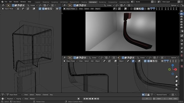The height and width of the screenshot is (103, 184).
Task: Open the File menu
Action: (6, 2)
